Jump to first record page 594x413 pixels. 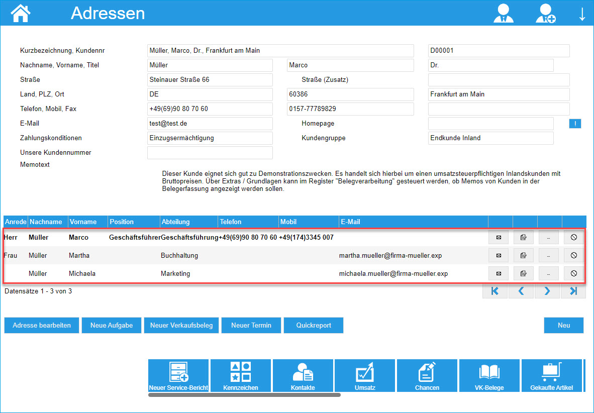point(494,291)
